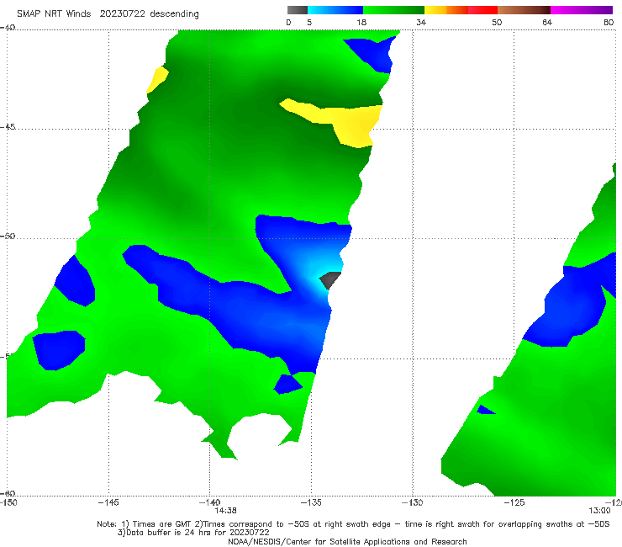Click the grey segment of the color bar
Screen dimensions: 622x547
(x=297, y=10)
